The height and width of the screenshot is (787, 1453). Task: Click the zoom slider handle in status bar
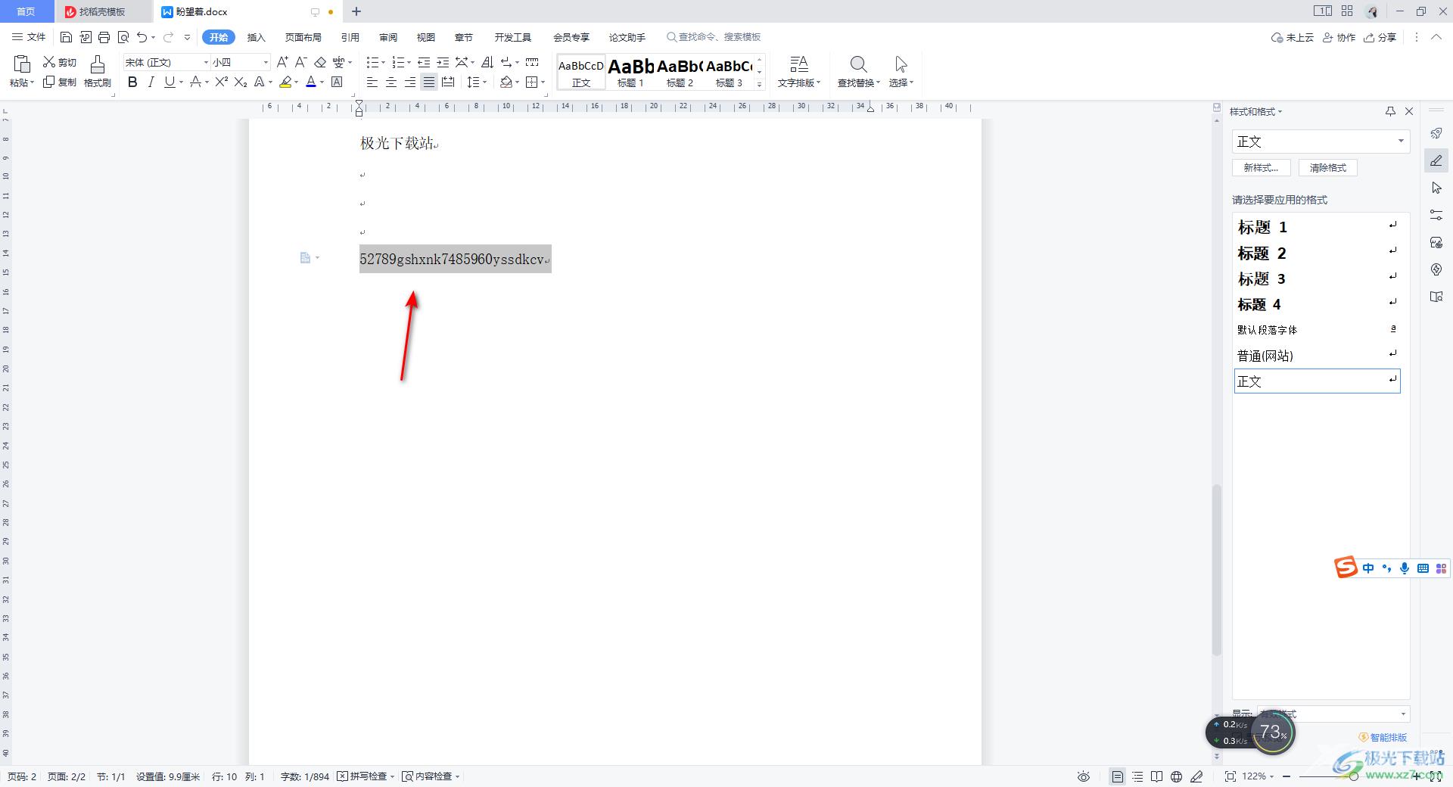(1354, 776)
